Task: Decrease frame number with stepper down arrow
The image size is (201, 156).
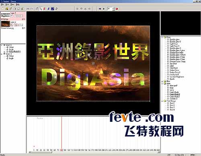Action: (x=114, y=10)
